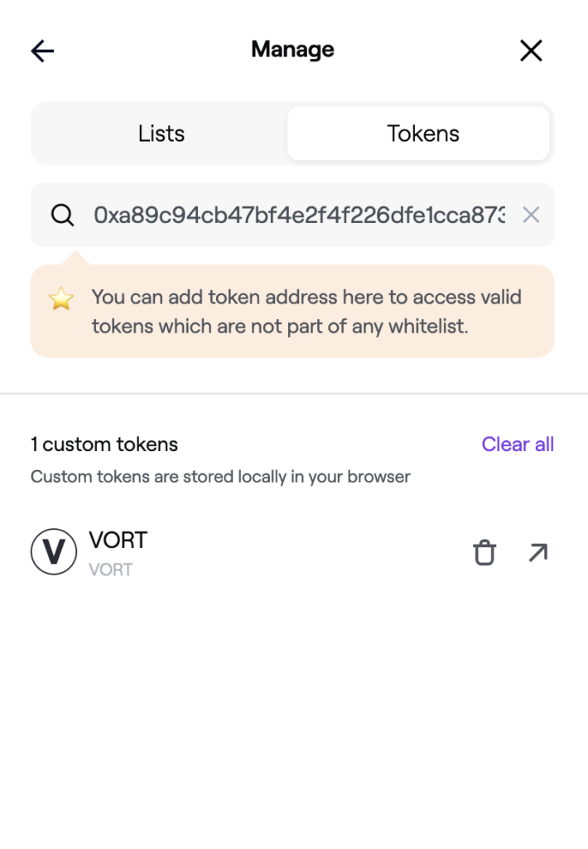Close the Manage dialog
The height and width of the screenshot is (849, 588).
531,51
